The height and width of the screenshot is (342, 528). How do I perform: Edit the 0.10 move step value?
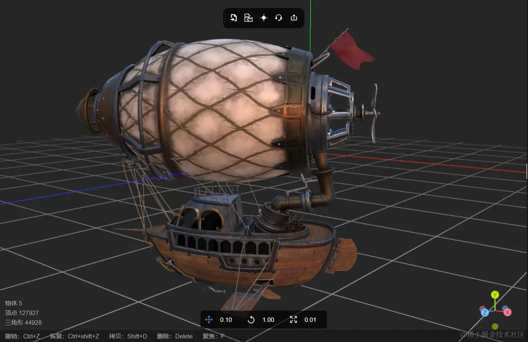(x=226, y=320)
